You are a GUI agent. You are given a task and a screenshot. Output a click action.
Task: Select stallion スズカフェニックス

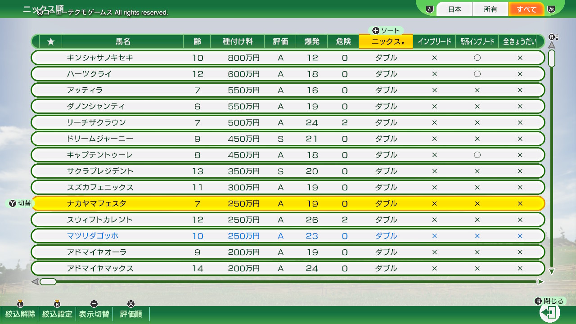[288, 187]
